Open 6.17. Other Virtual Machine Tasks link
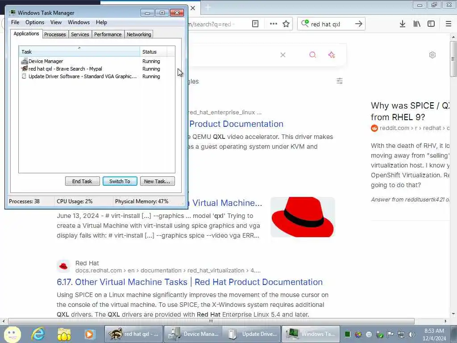 tap(190, 282)
